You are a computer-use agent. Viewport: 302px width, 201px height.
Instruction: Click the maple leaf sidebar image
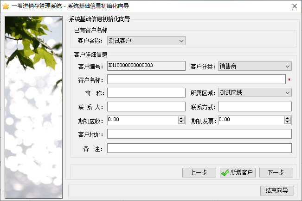coord(33,107)
